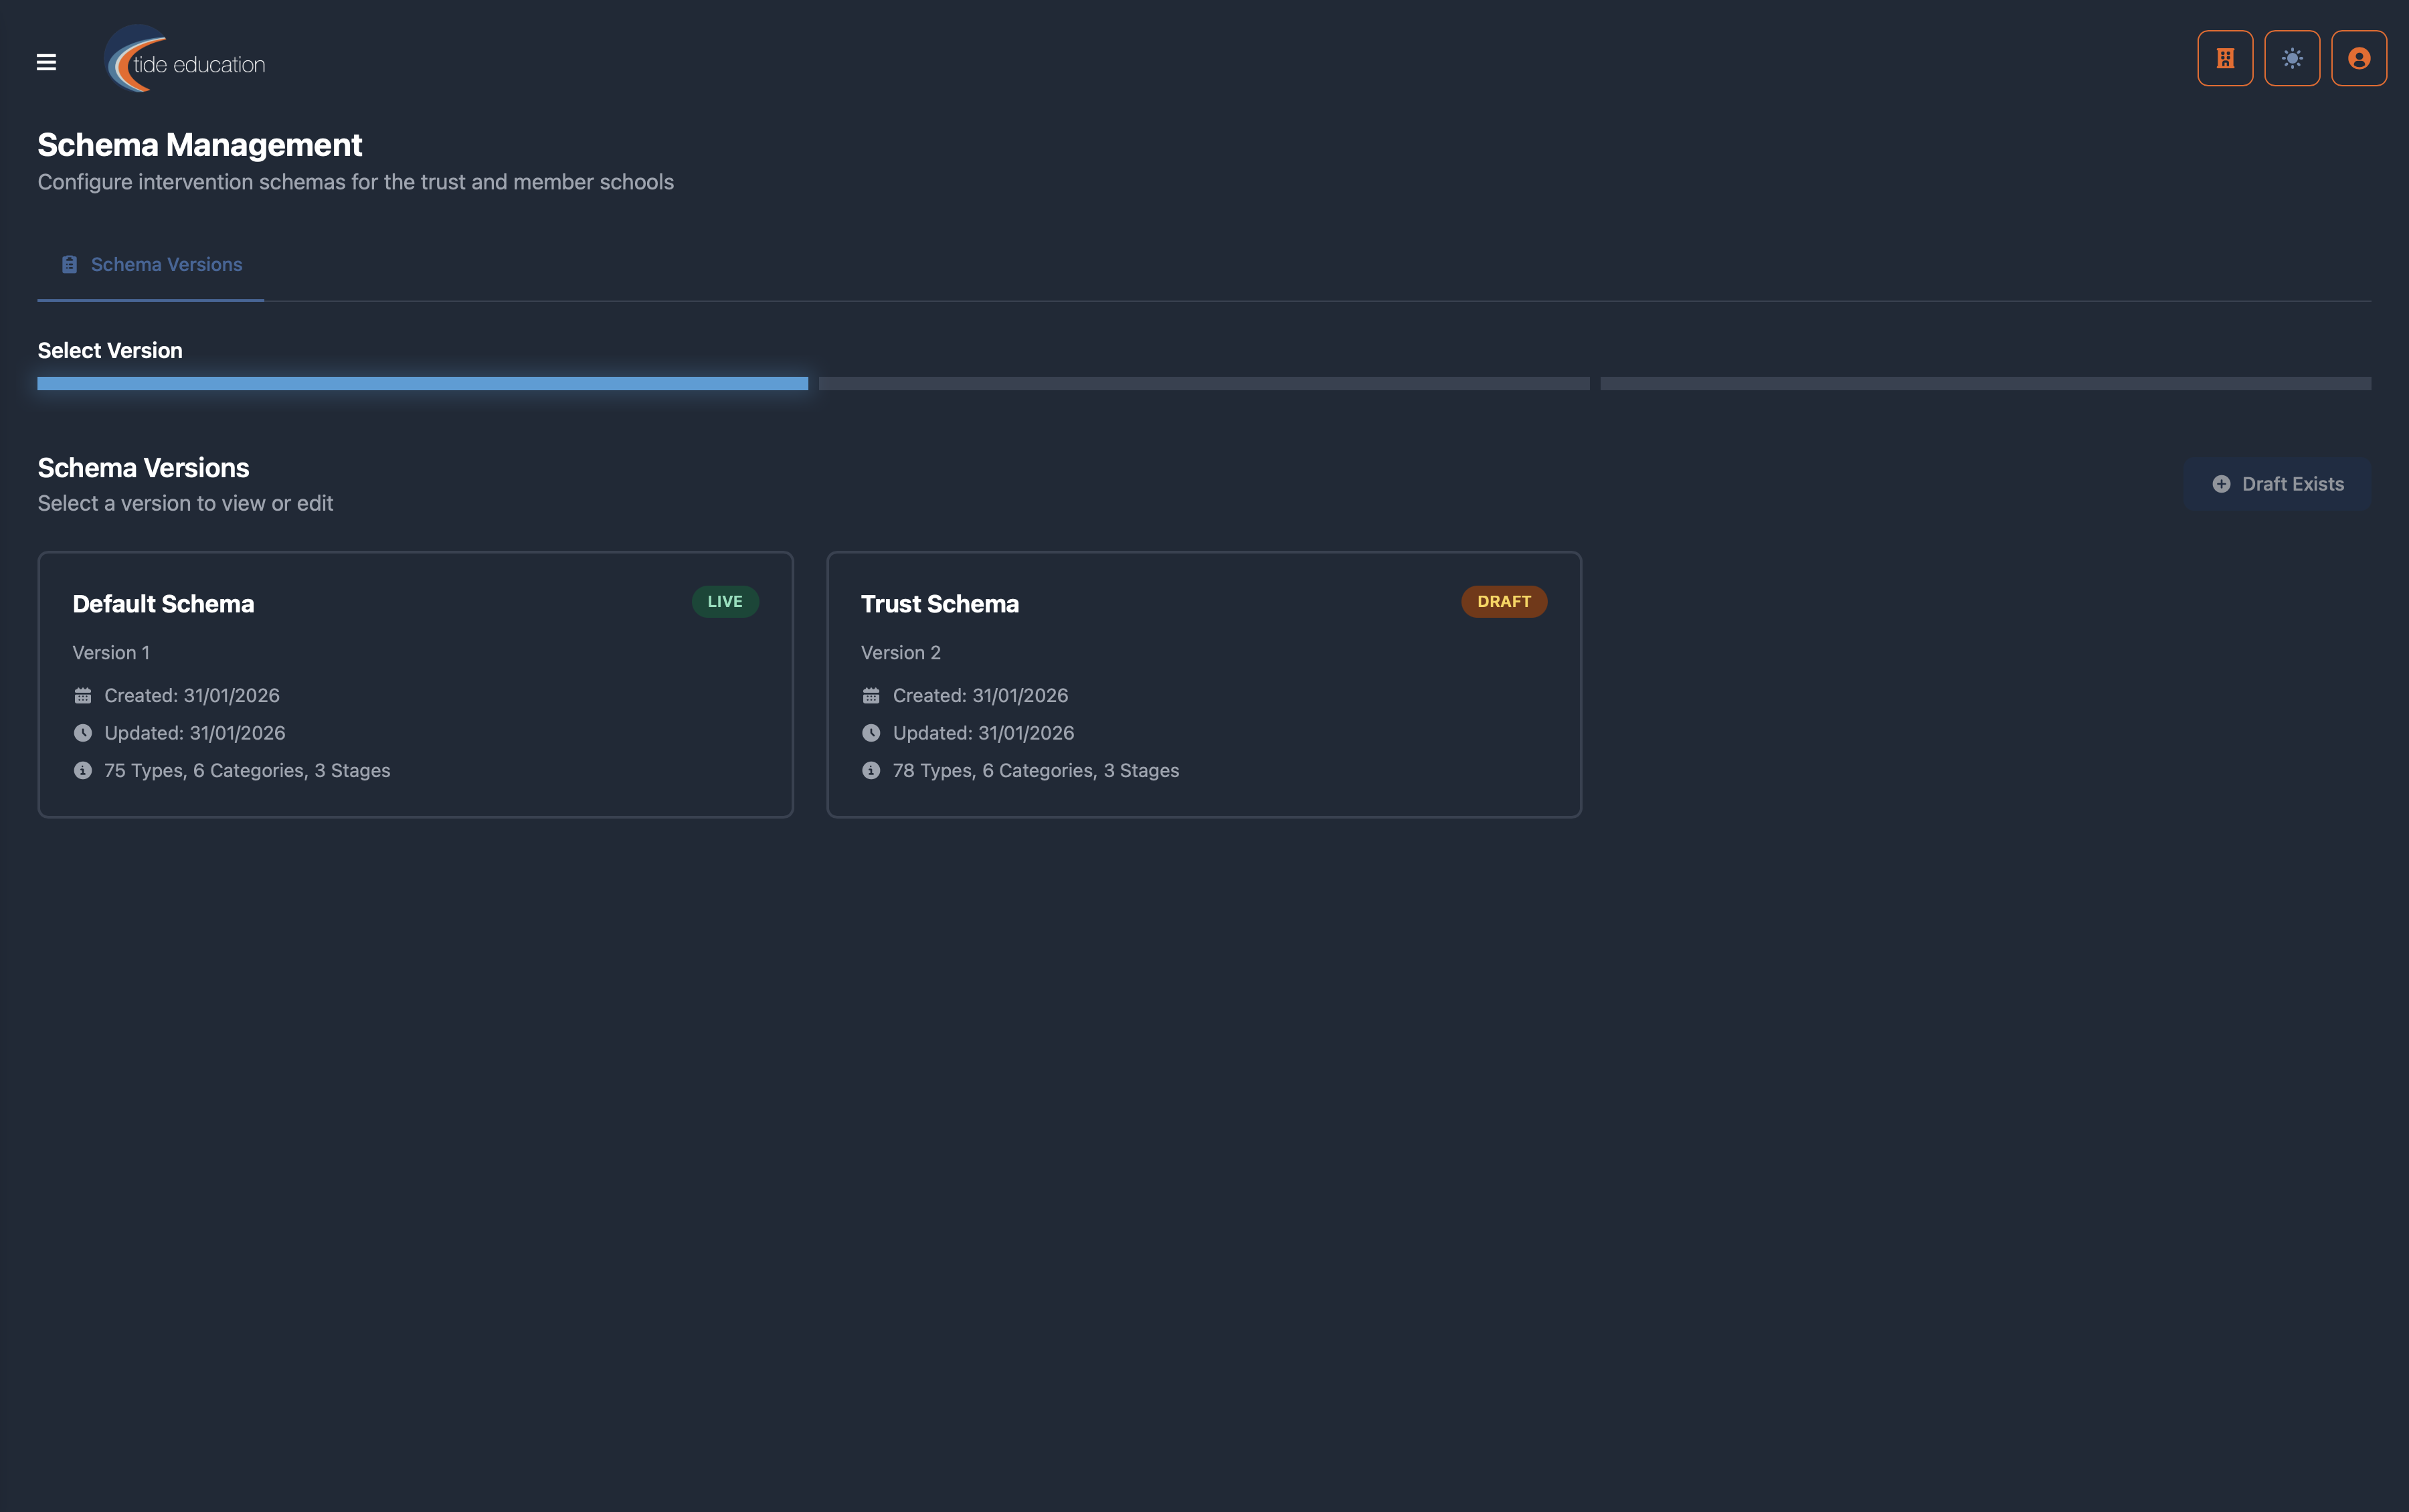Image resolution: width=2409 pixels, height=1512 pixels.
Task: Select the Default Schema Version 1 card
Action: (415, 684)
